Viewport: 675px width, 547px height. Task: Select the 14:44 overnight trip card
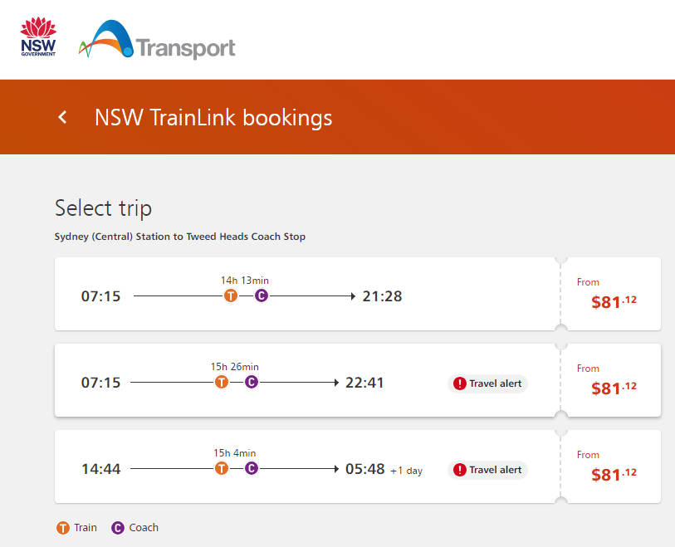click(307, 466)
